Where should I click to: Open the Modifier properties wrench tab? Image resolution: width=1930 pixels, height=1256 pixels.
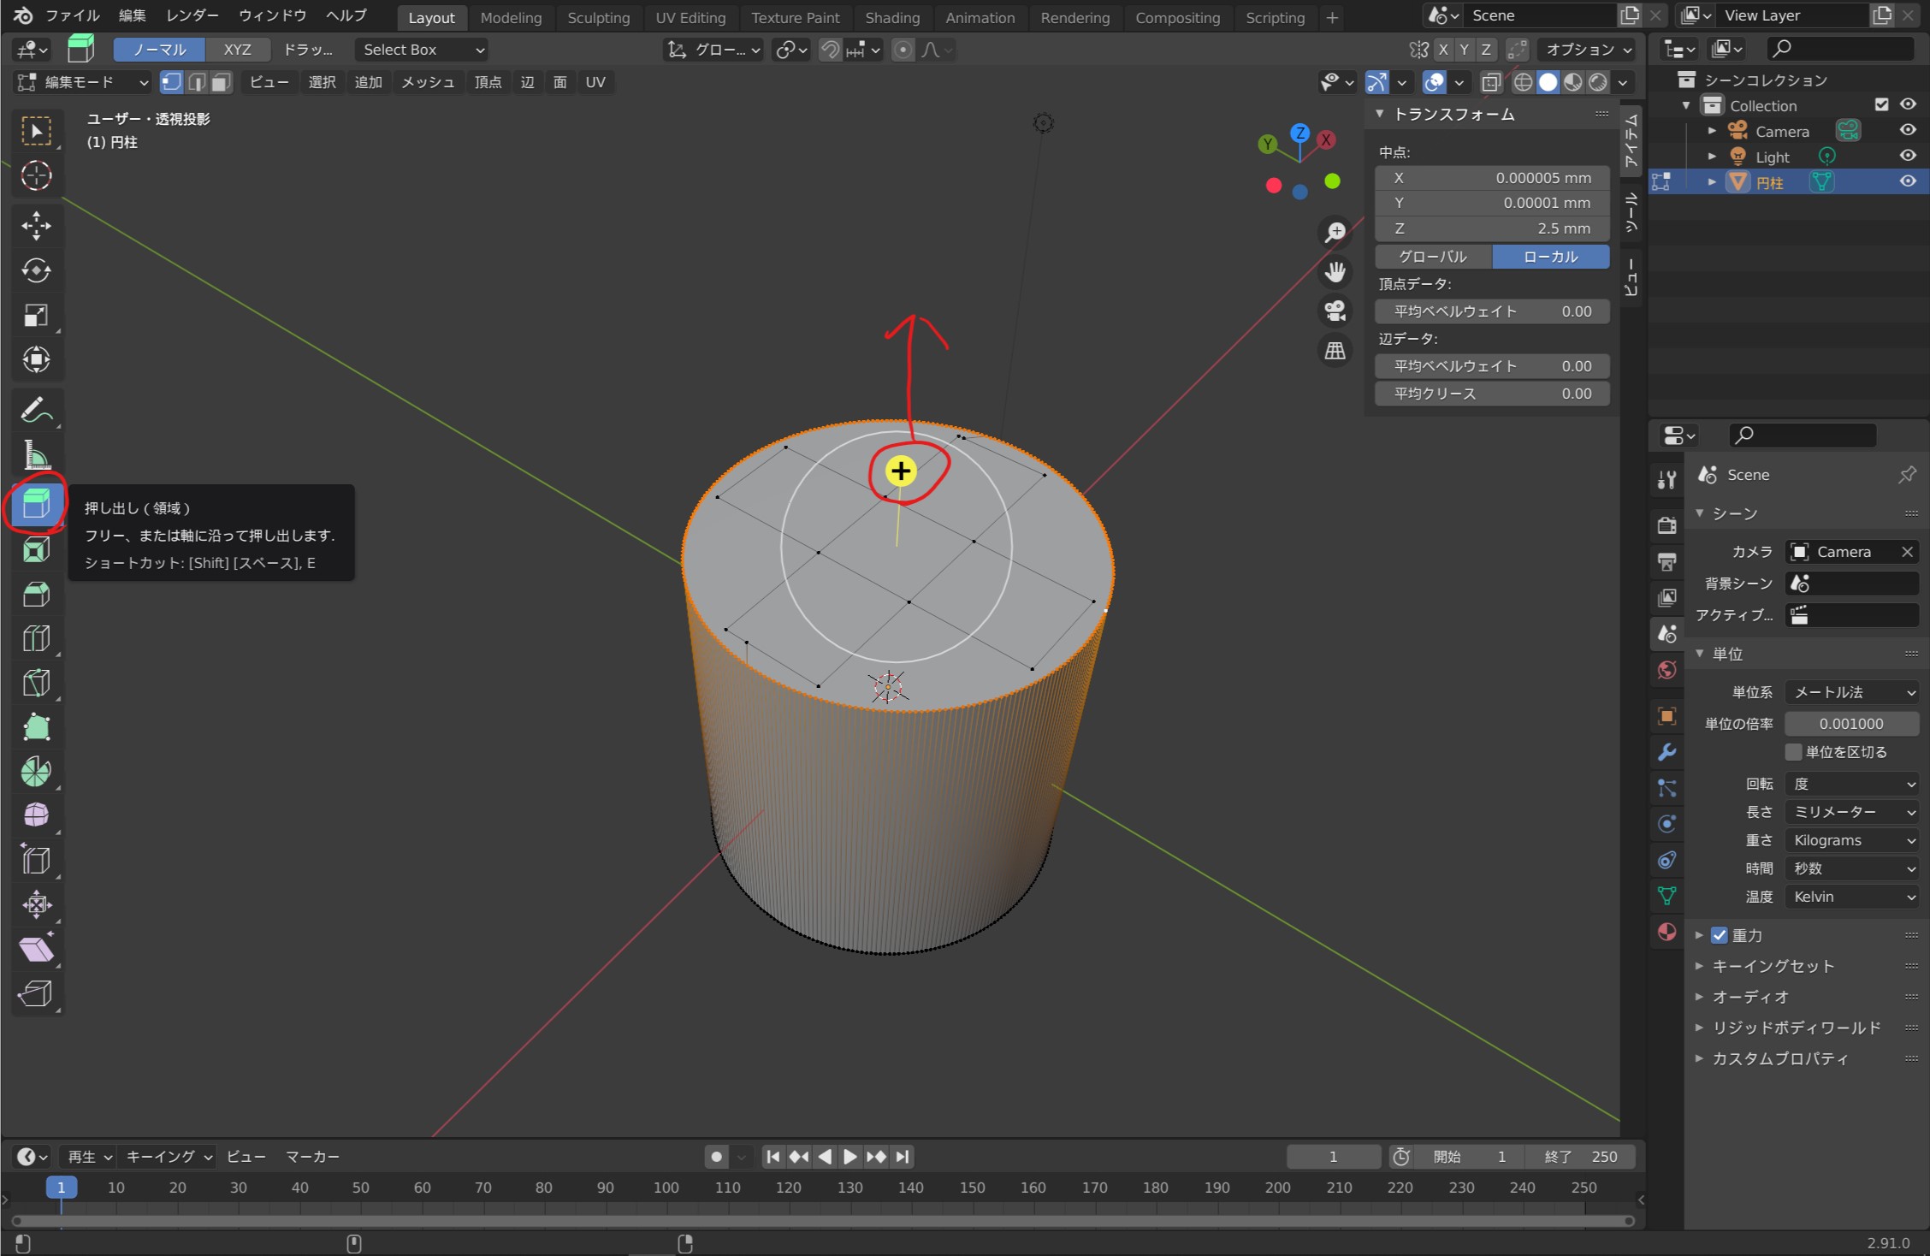coord(1667,752)
